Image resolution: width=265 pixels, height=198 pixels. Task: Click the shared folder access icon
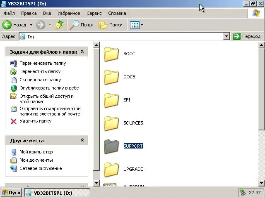point(14,96)
